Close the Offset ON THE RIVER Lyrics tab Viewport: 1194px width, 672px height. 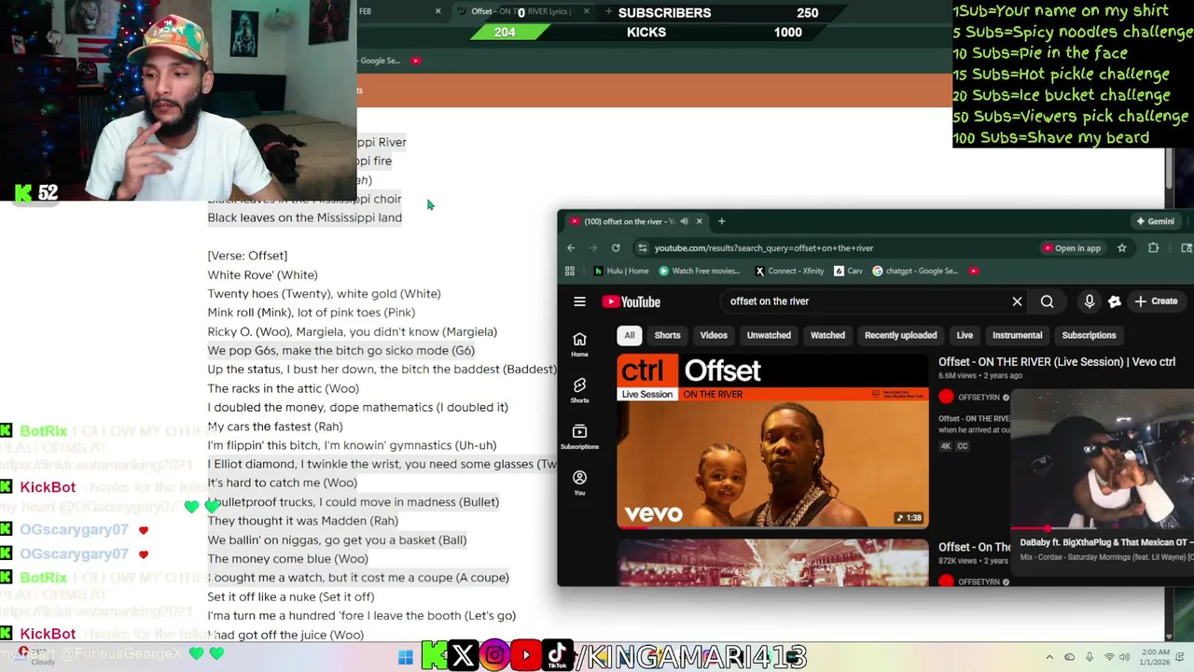coord(586,11)
